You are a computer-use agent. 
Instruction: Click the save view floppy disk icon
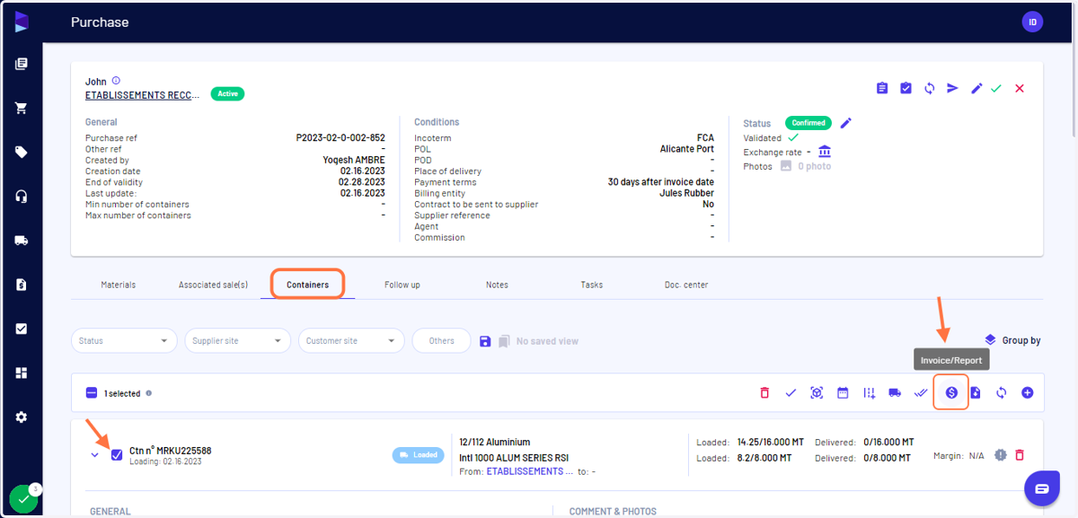(485, 341)
